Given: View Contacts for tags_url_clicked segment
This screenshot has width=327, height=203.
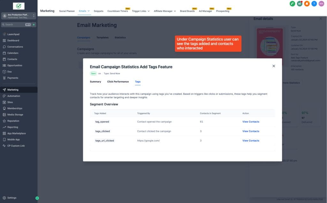Looking at the screenshot, I should coord(251,140).
